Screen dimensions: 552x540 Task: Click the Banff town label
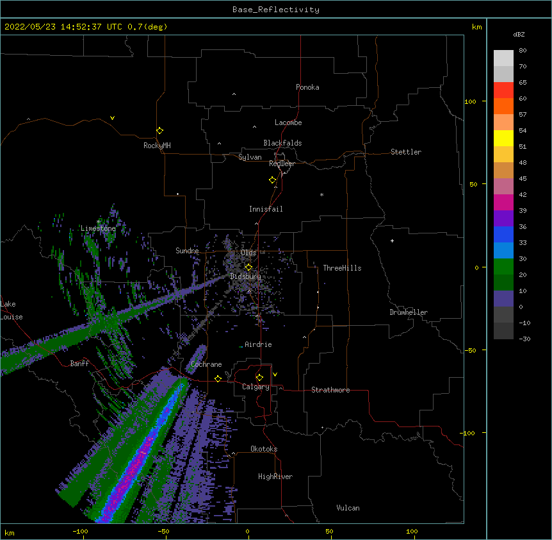coord(79,364)
